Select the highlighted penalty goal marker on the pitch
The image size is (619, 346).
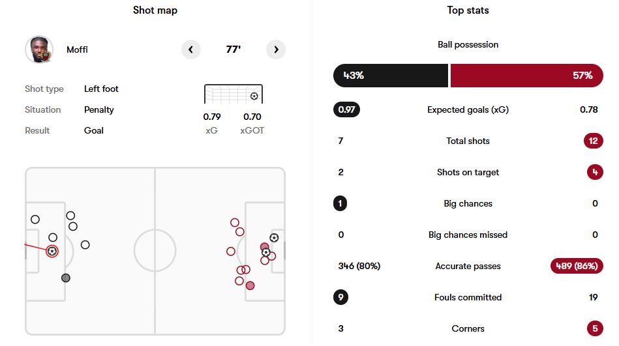tap(52, 251)
